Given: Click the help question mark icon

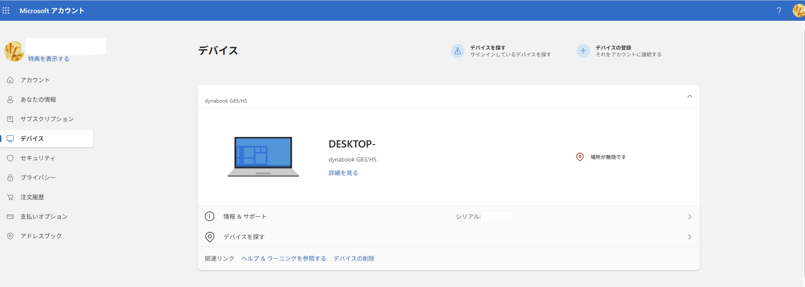Looking at the screenshot, I should click(x=779, y=11).
